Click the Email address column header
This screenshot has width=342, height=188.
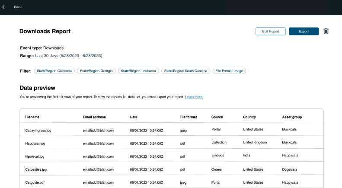94,117
